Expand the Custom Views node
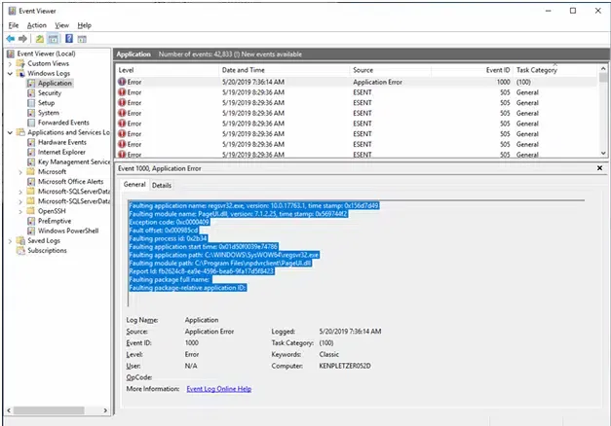Viewport: 611px width, 426px height. coord(10,63)
